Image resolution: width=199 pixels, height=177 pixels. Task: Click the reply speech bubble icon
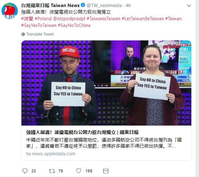point(25,171)
